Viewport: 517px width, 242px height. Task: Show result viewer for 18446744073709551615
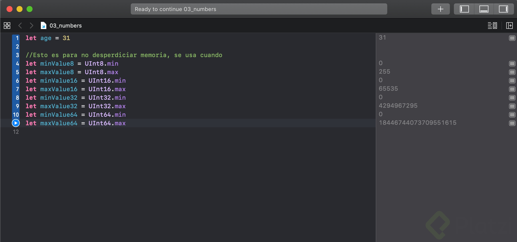(512, 123)
